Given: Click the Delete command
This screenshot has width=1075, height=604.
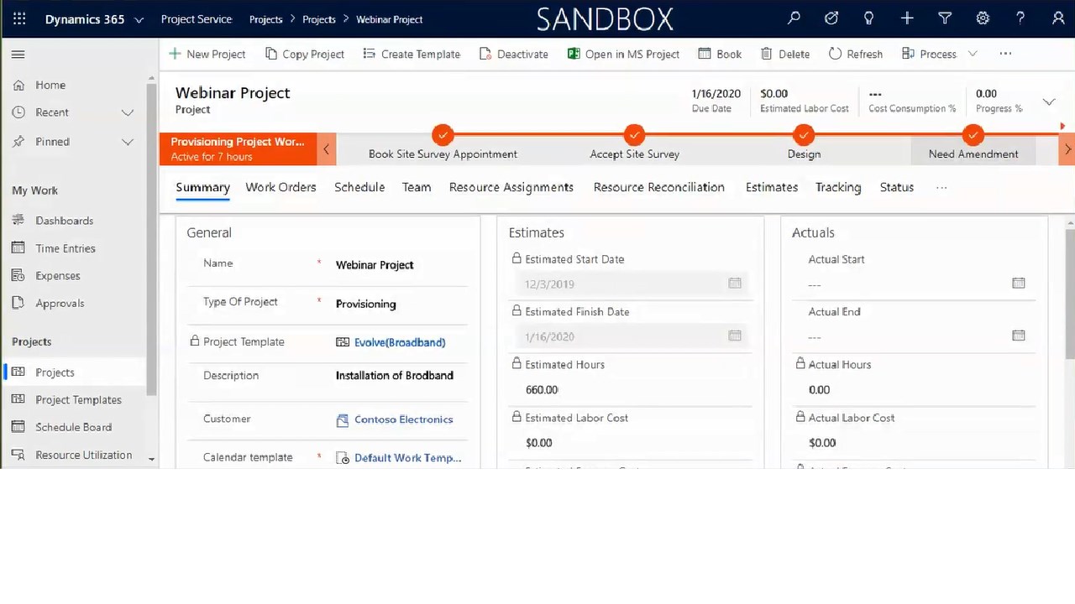Looking at the screenshot, I should pyautogui.click(x=785, y=54).
